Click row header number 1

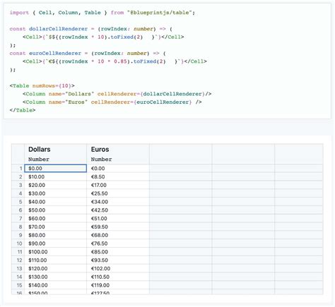click(18, 169)
